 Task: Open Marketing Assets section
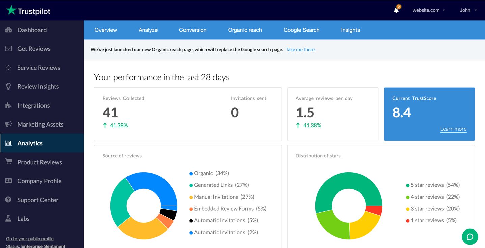(x=42, y=124)
